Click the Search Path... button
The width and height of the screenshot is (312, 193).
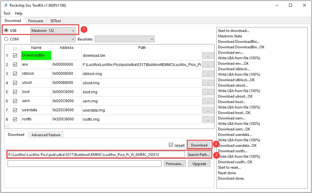point(198,154)
